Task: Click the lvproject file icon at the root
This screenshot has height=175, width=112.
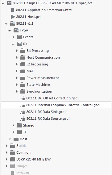Action: pyautogui.click(x=9, y=3)
